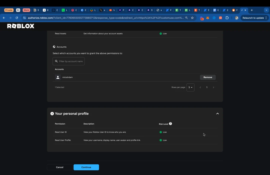This screenshot has height=175, width=270.
Task: Switch to the tab labeled 2
Action: point(225,10)
